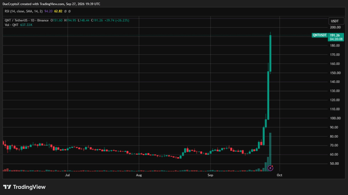Click the 100.00 price axis label

[335, 118]
